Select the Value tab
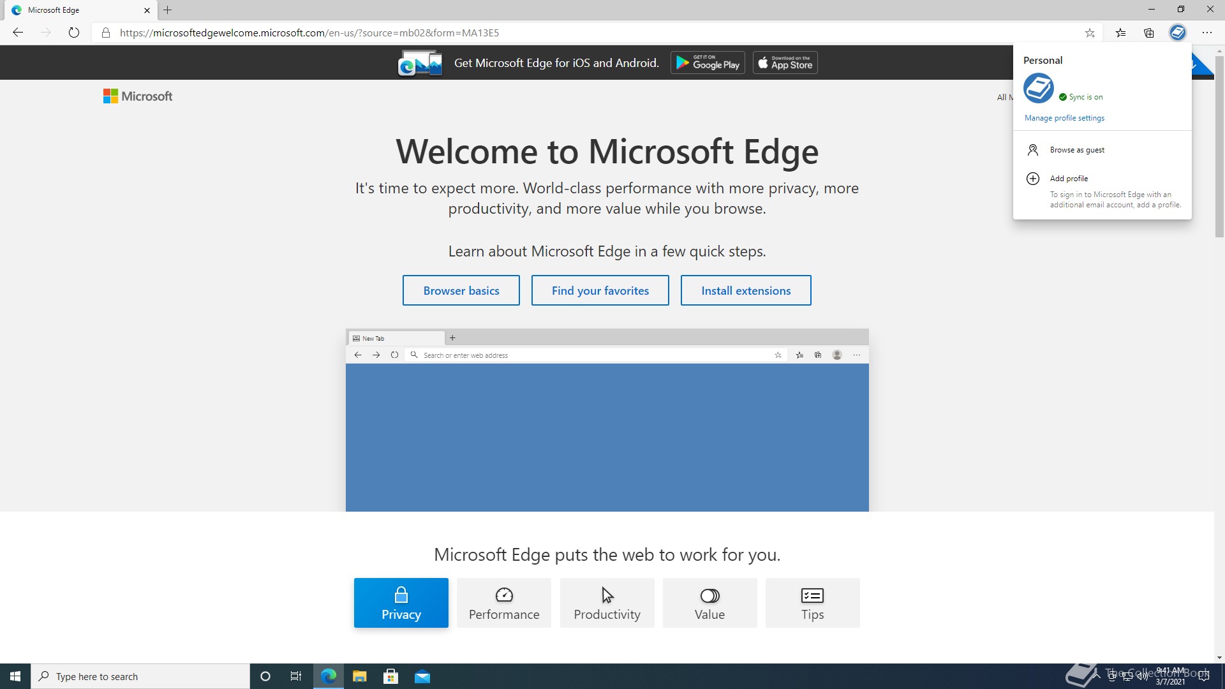This screenshot has width=1225, height=689. click(710, 603)
